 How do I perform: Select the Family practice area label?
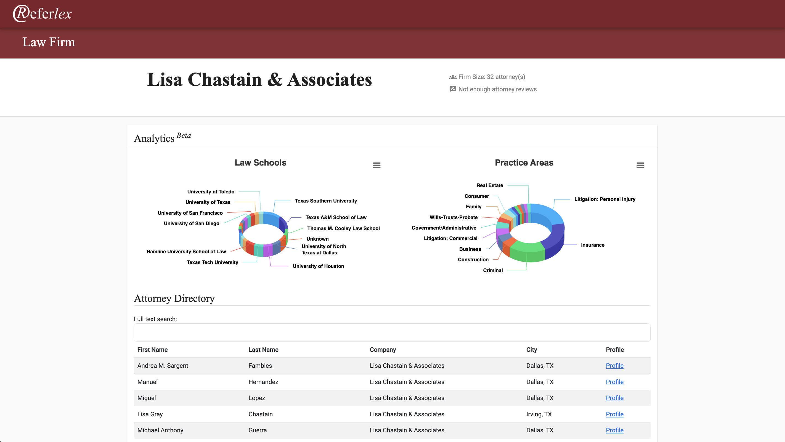tap(473, 207)
